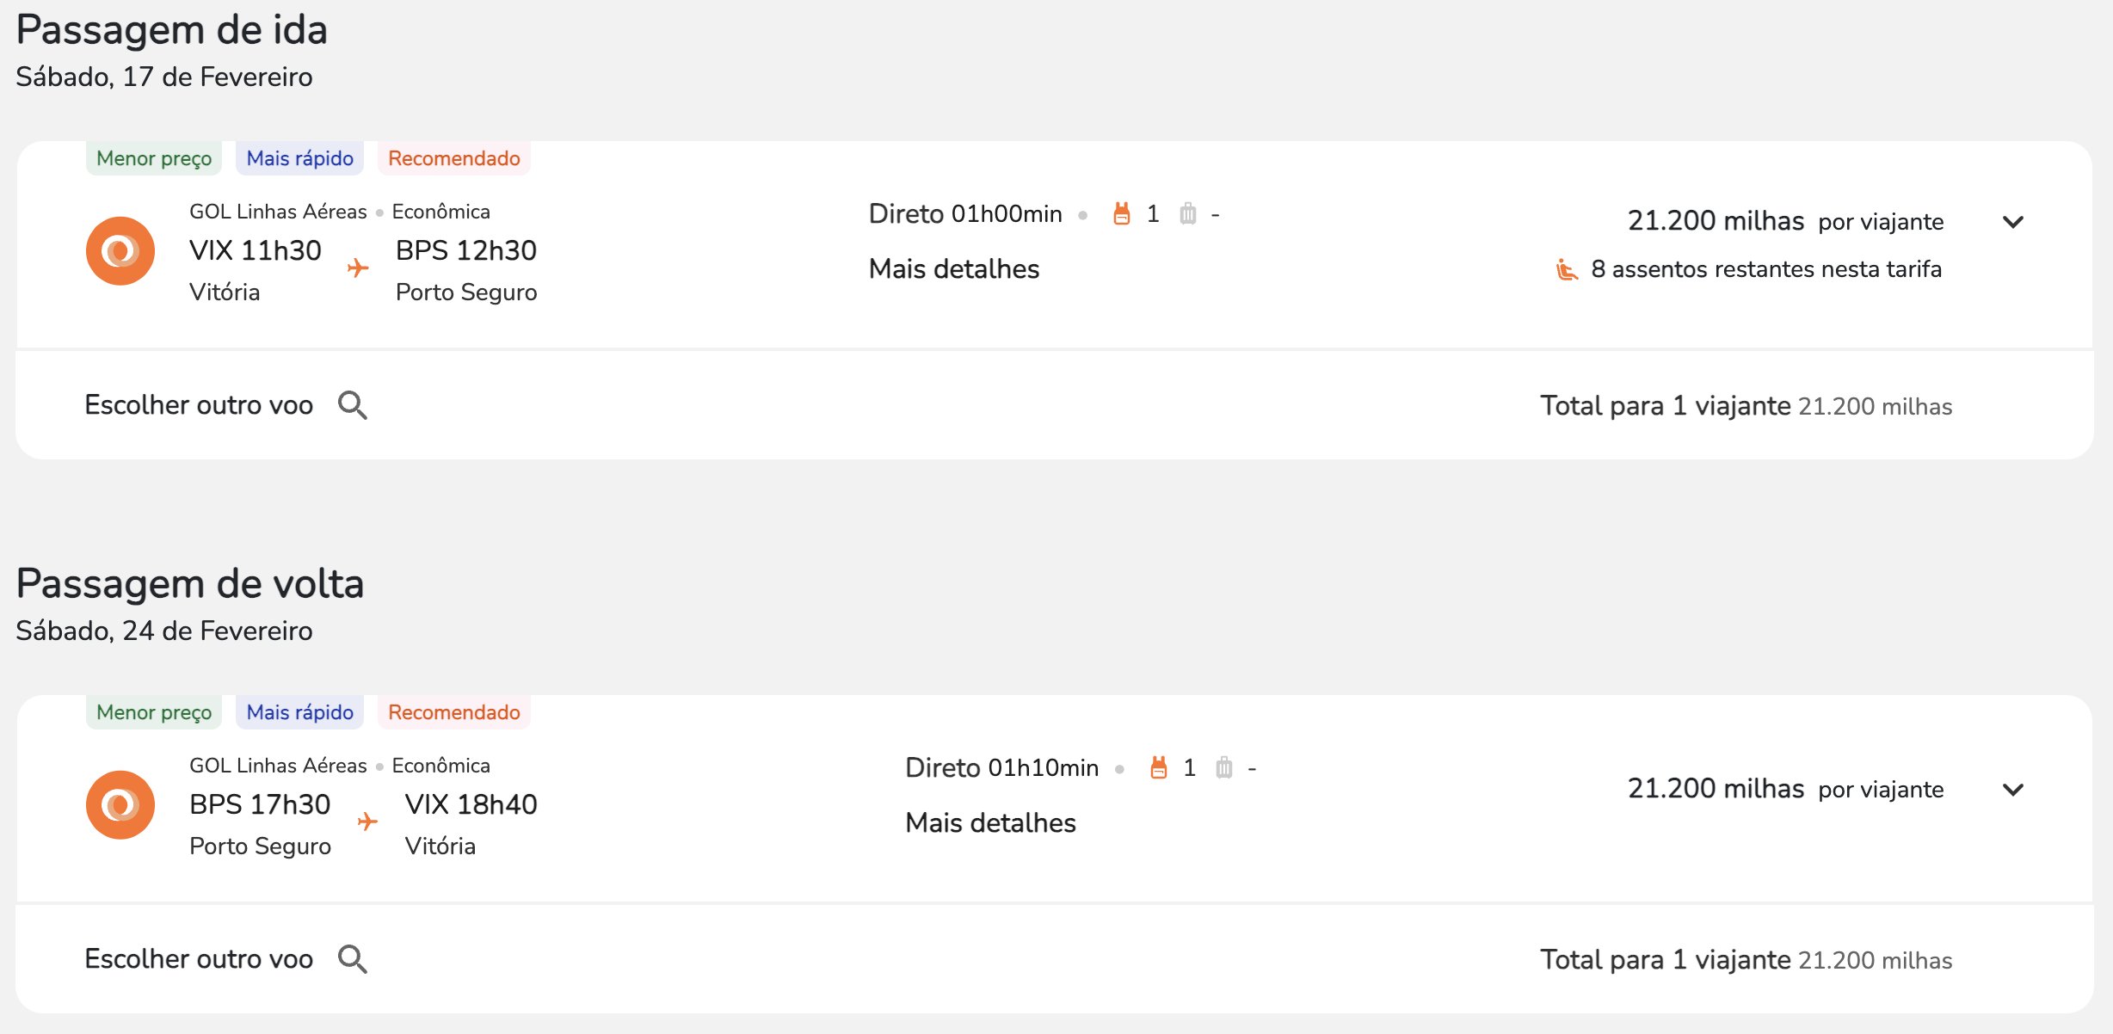Expand the outbound flight fare chevron
This screenshot has height=1034, width=2113.
2013,222
